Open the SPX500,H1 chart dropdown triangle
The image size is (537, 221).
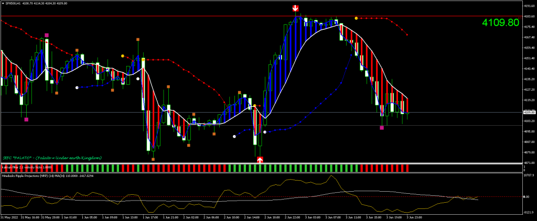pyautogui.click(x=3, y=3)
